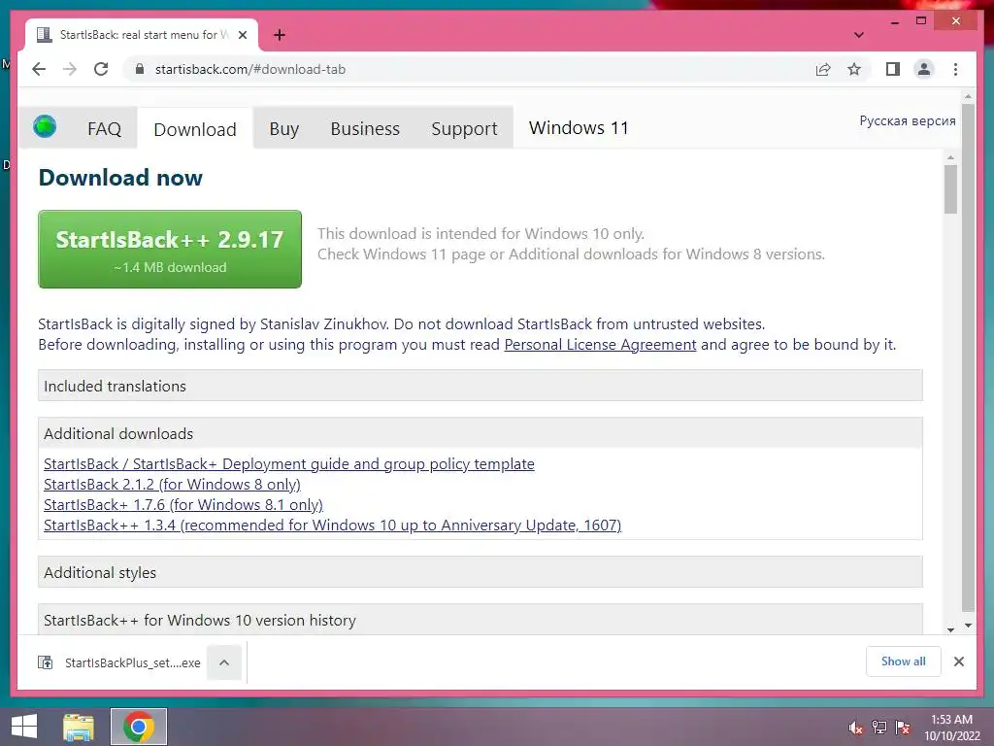Collapse the Additional downloads section
Viewport: 994px width, 746px height.
[x=480, y=433]
